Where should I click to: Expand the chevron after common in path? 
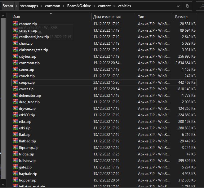(x=64, y=6)
